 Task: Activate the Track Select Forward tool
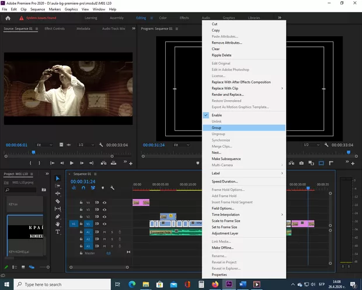[58, 186]
